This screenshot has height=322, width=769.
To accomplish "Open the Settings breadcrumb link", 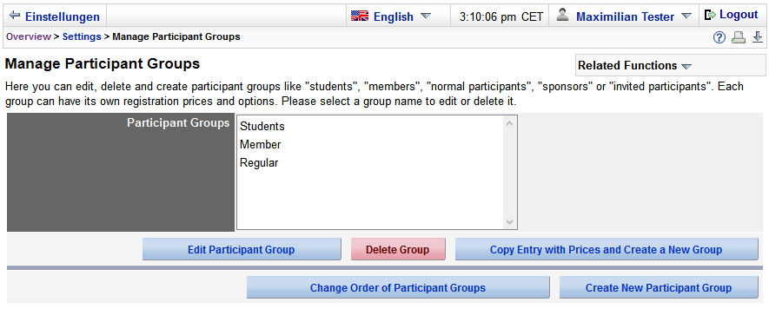I will [x=82, y=36].
